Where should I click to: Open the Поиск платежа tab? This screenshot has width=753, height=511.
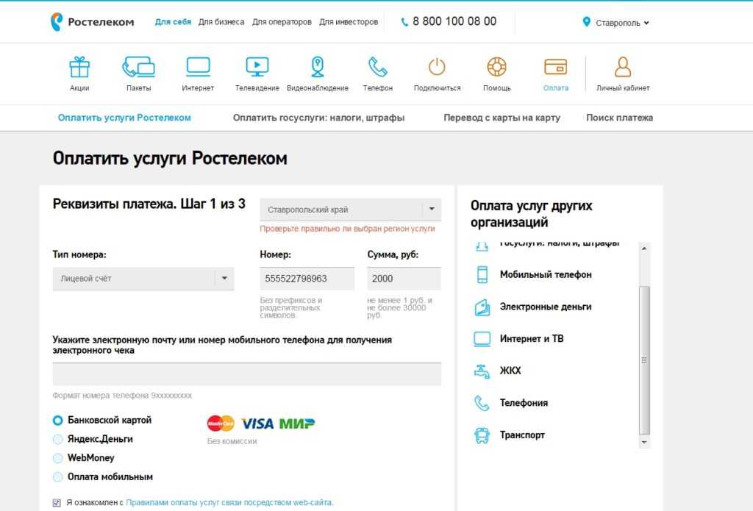tap(619, 118)
